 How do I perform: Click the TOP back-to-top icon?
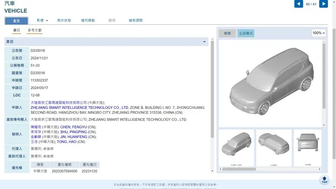click(x=324, y=180)
